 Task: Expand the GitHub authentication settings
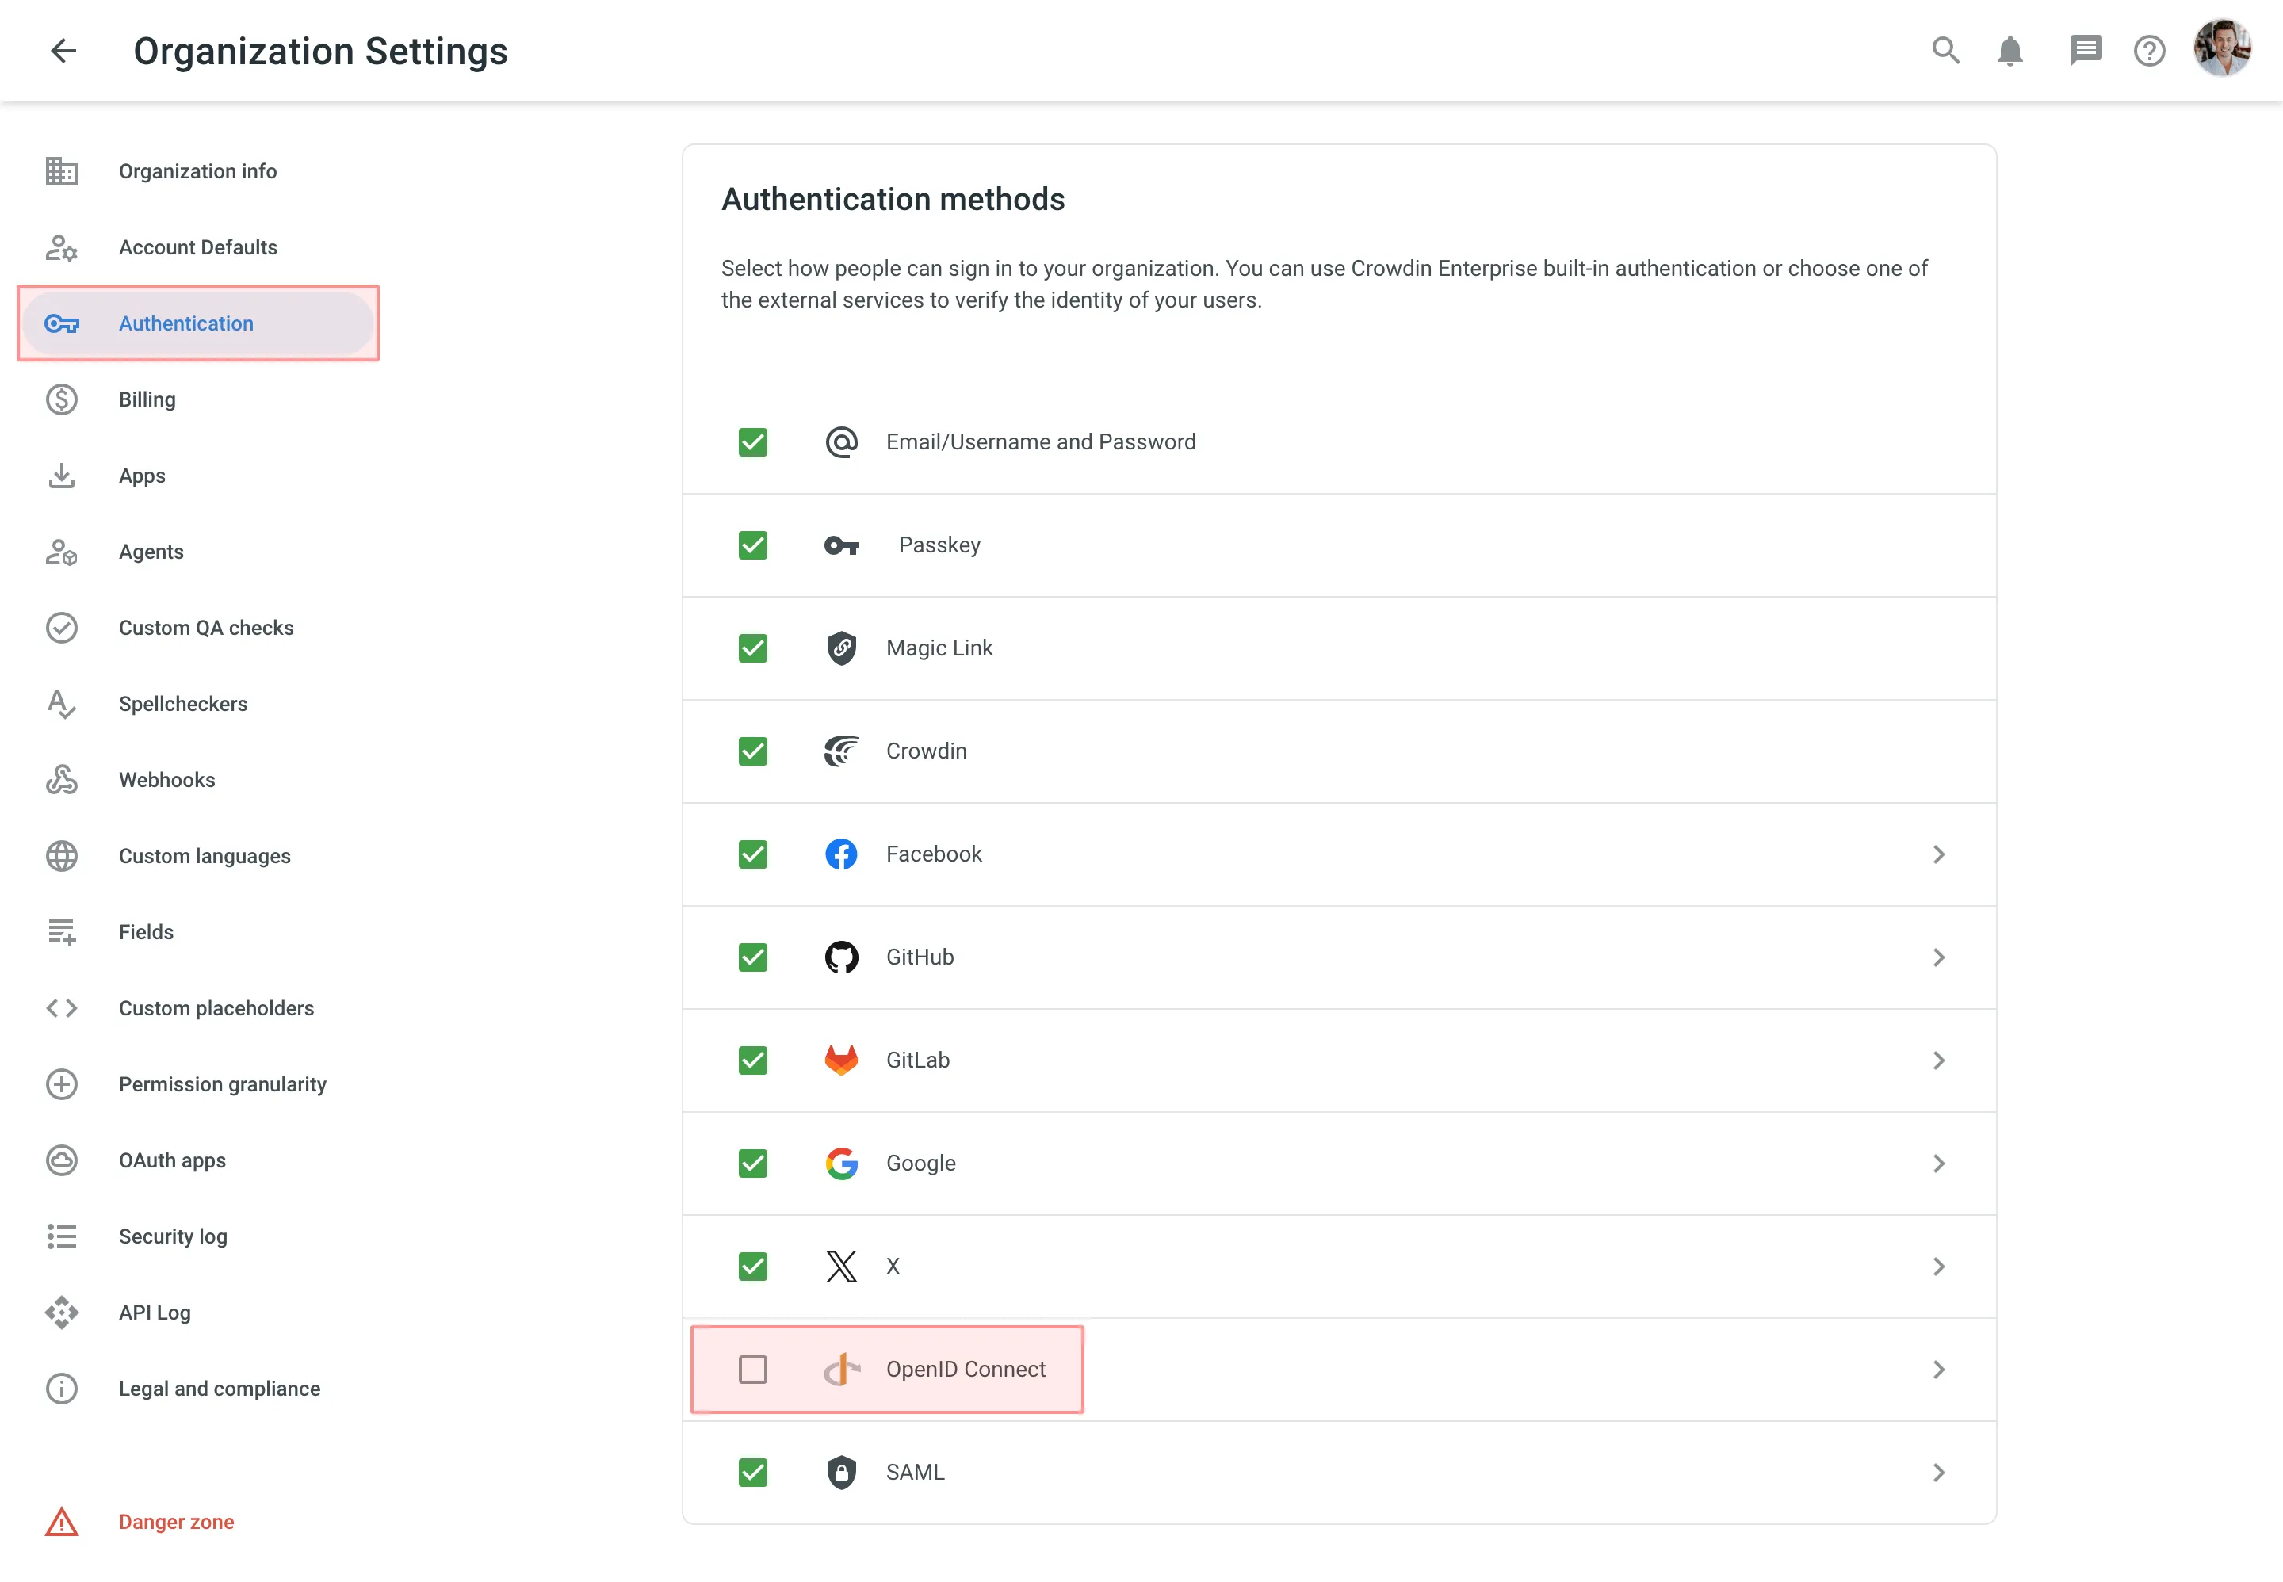[1941, 956]
